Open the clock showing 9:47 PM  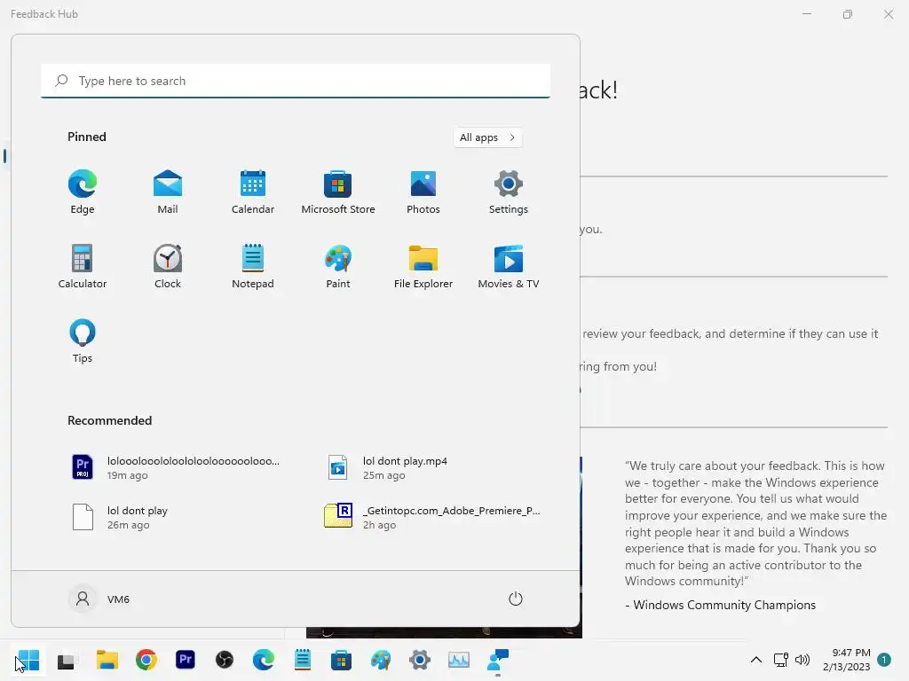(x=846, y=660)
